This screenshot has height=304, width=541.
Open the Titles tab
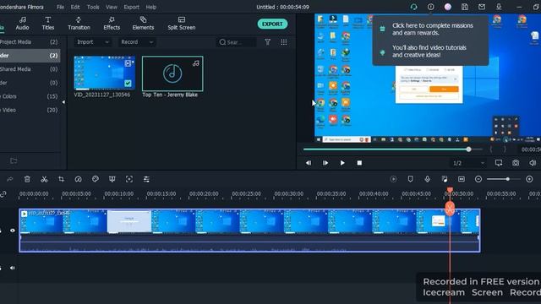[x=48, y=23]
